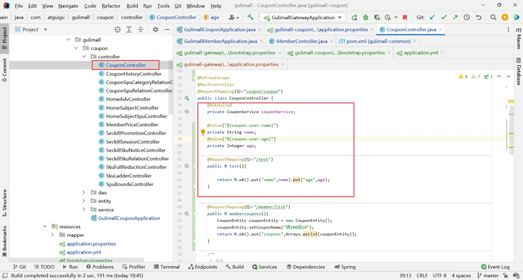Screen dimensions: 523x280
Task: Open the Services tool window
Action: [x=264, y=267]
